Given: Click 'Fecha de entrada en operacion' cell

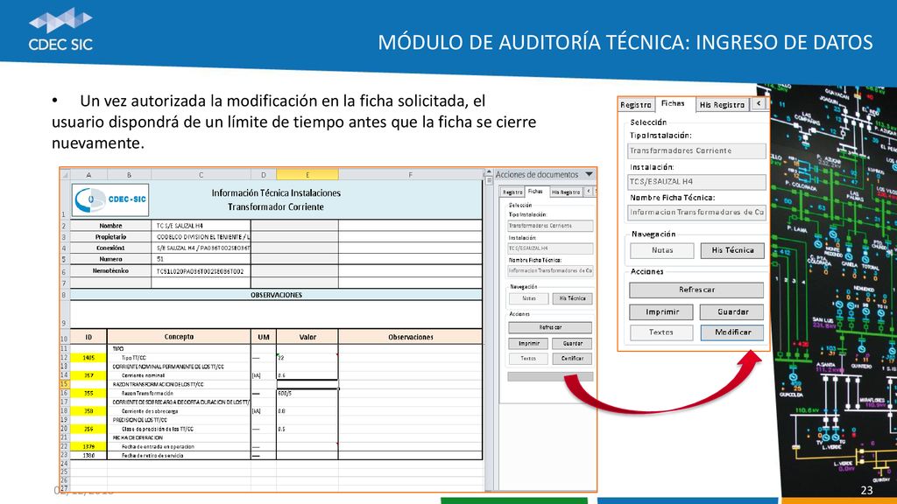Looking at the screenshot, I should 179,446.
